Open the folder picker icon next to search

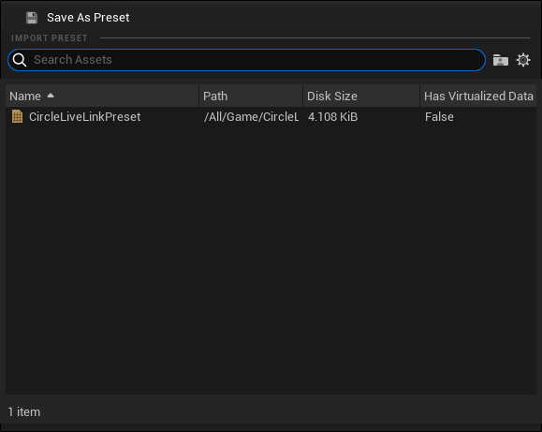[500, 60]
